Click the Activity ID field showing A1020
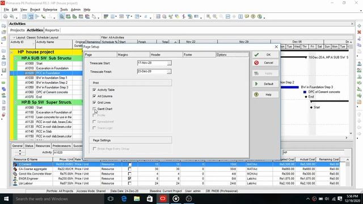 [68, 152]
